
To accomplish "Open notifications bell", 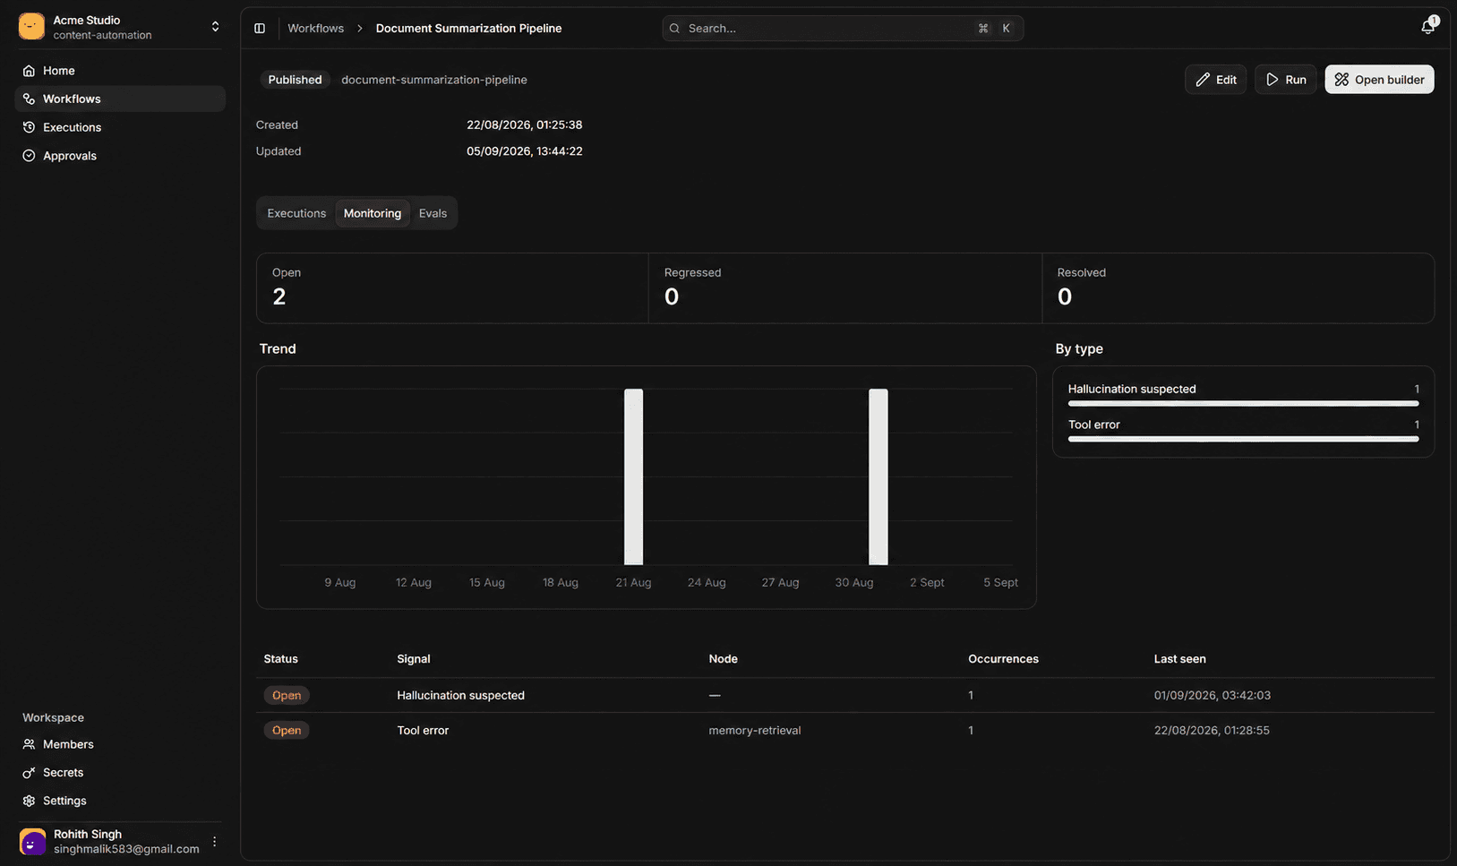I will (x=1427, y=27).
